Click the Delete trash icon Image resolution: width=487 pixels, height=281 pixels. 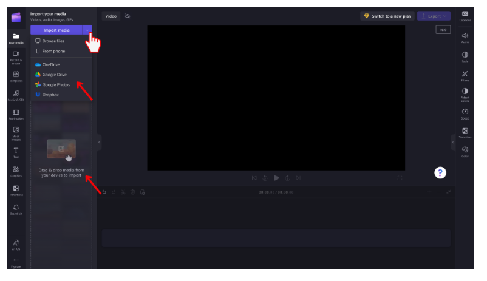(132, 192)
